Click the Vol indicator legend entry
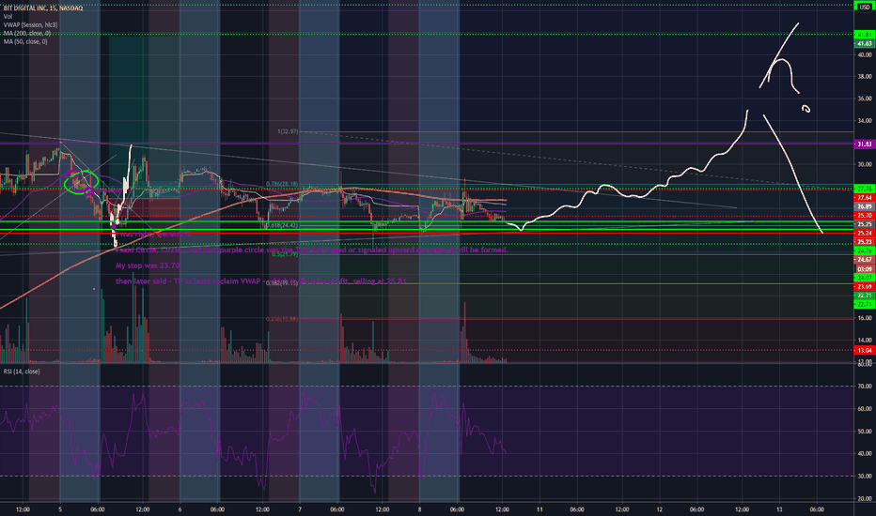 point(8,17)
